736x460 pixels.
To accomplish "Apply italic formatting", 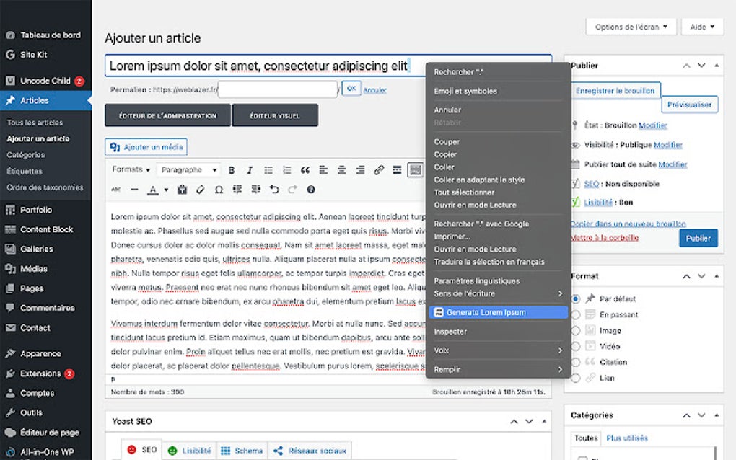I will (x=248, y=170).
